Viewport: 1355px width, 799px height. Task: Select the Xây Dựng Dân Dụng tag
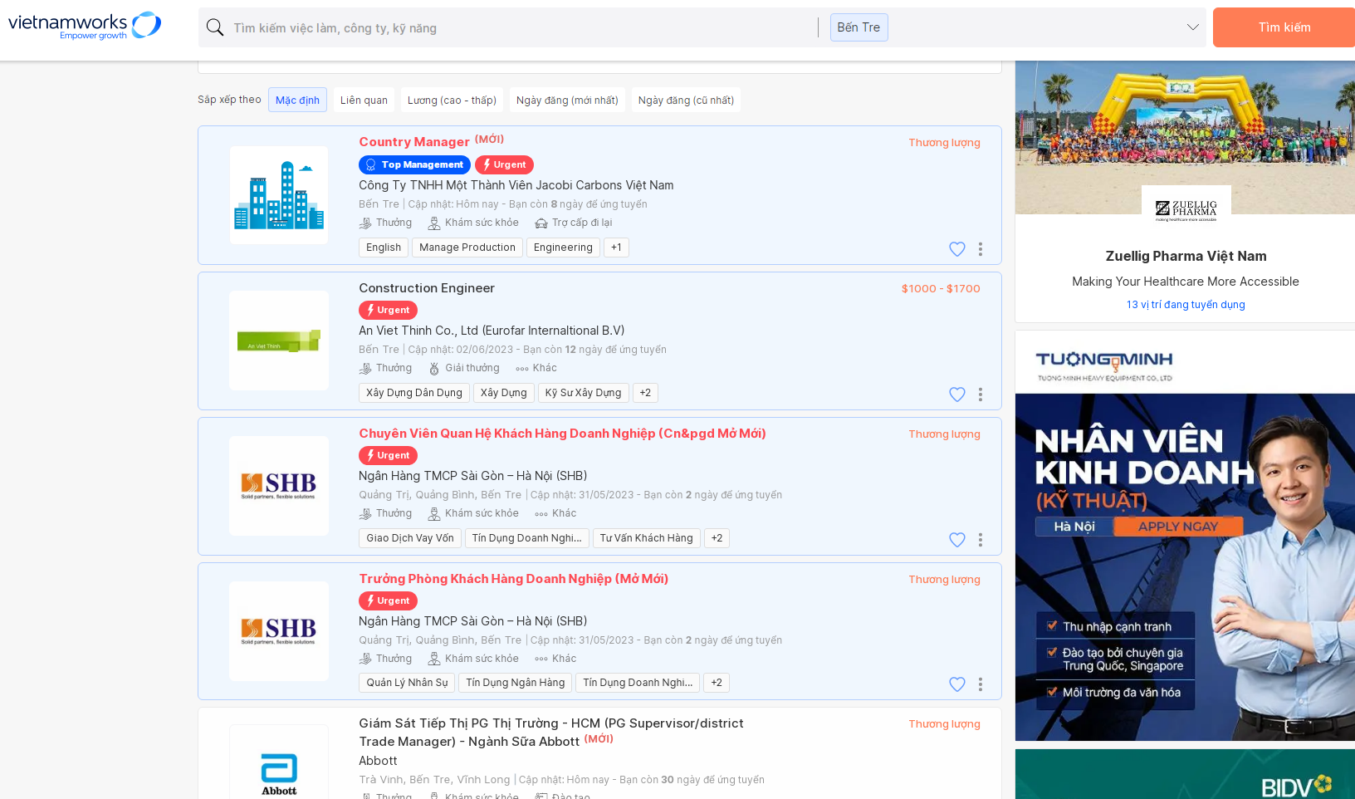point(414,393)
